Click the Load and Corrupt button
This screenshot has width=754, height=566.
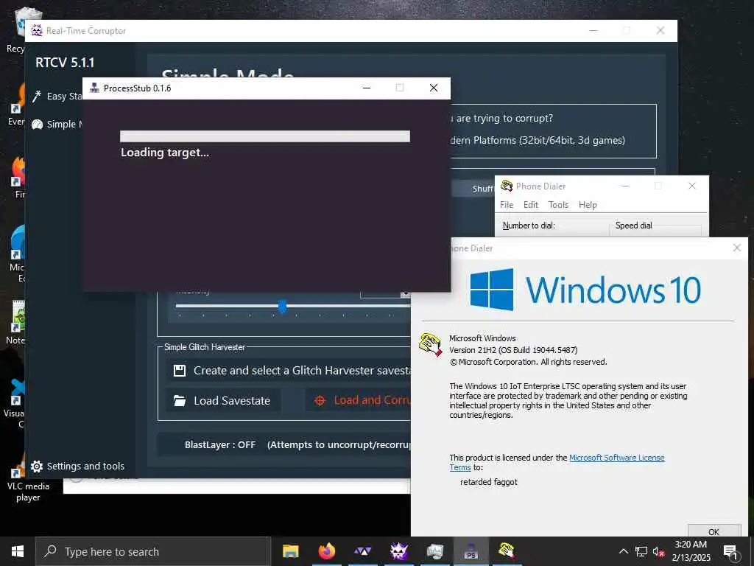click(359, 400)
